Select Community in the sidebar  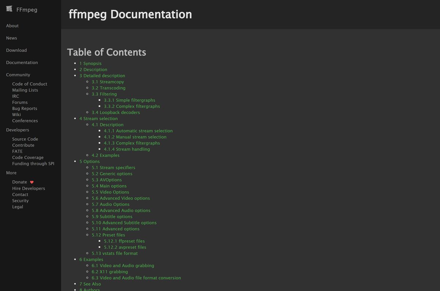pyautogui.click(x=18, y=75)
